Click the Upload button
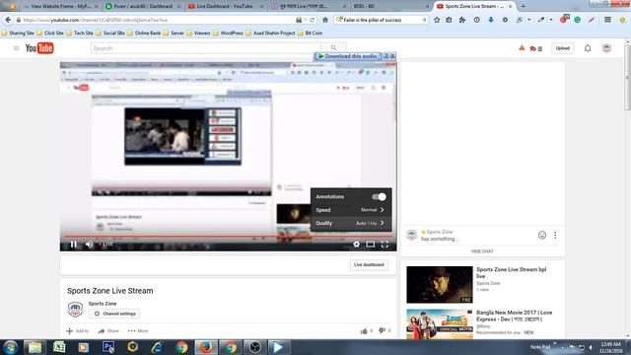Image resolution: width=631 pixels, height=355 pixels. click(x=562, y=48)
